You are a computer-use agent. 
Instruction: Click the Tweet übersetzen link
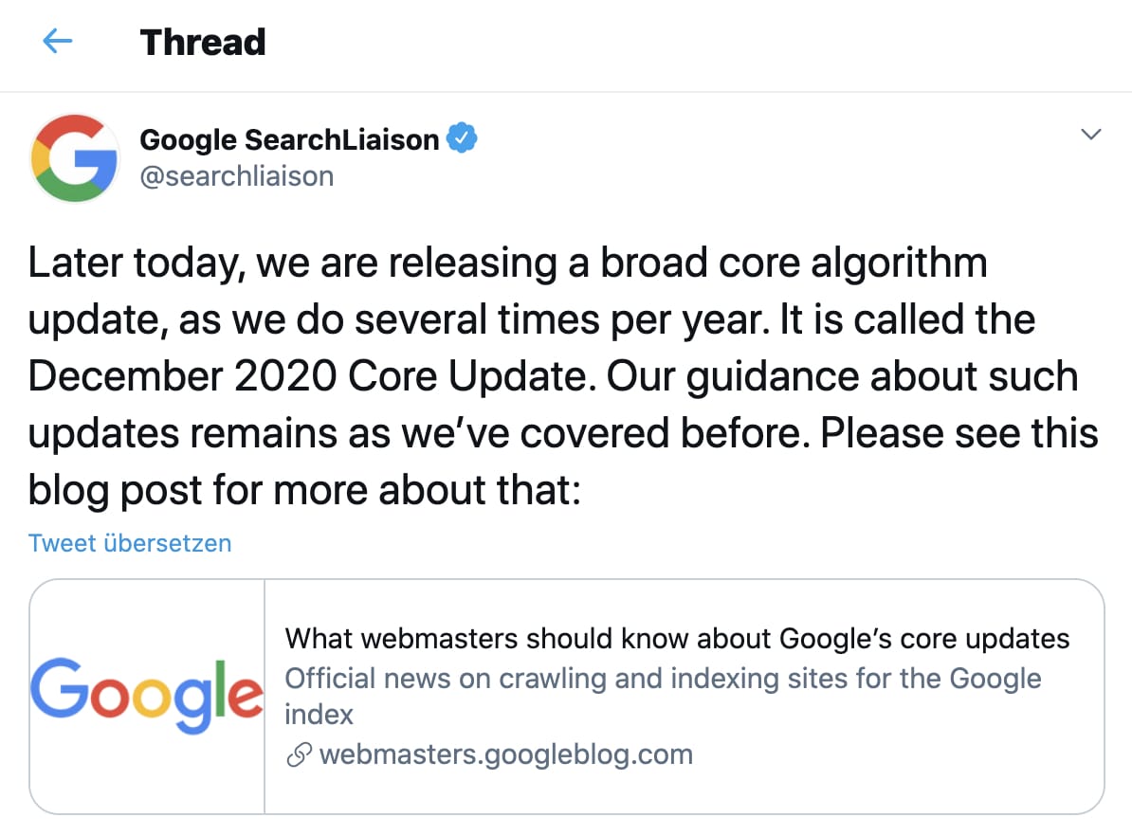click(x=130, y=543)
